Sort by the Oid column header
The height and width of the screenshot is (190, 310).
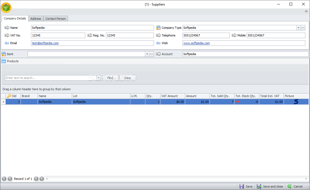pos(13,96)
